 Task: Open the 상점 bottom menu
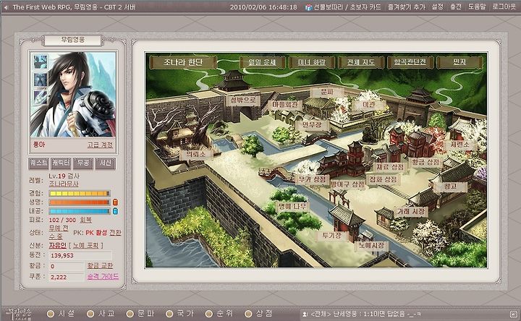click(258, 314)
